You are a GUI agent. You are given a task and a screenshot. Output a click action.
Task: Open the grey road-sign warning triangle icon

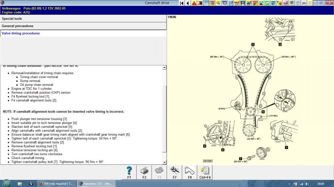298,3
